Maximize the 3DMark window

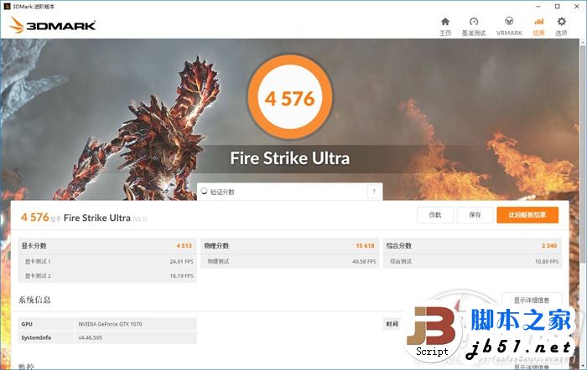[x=558, y=7]
